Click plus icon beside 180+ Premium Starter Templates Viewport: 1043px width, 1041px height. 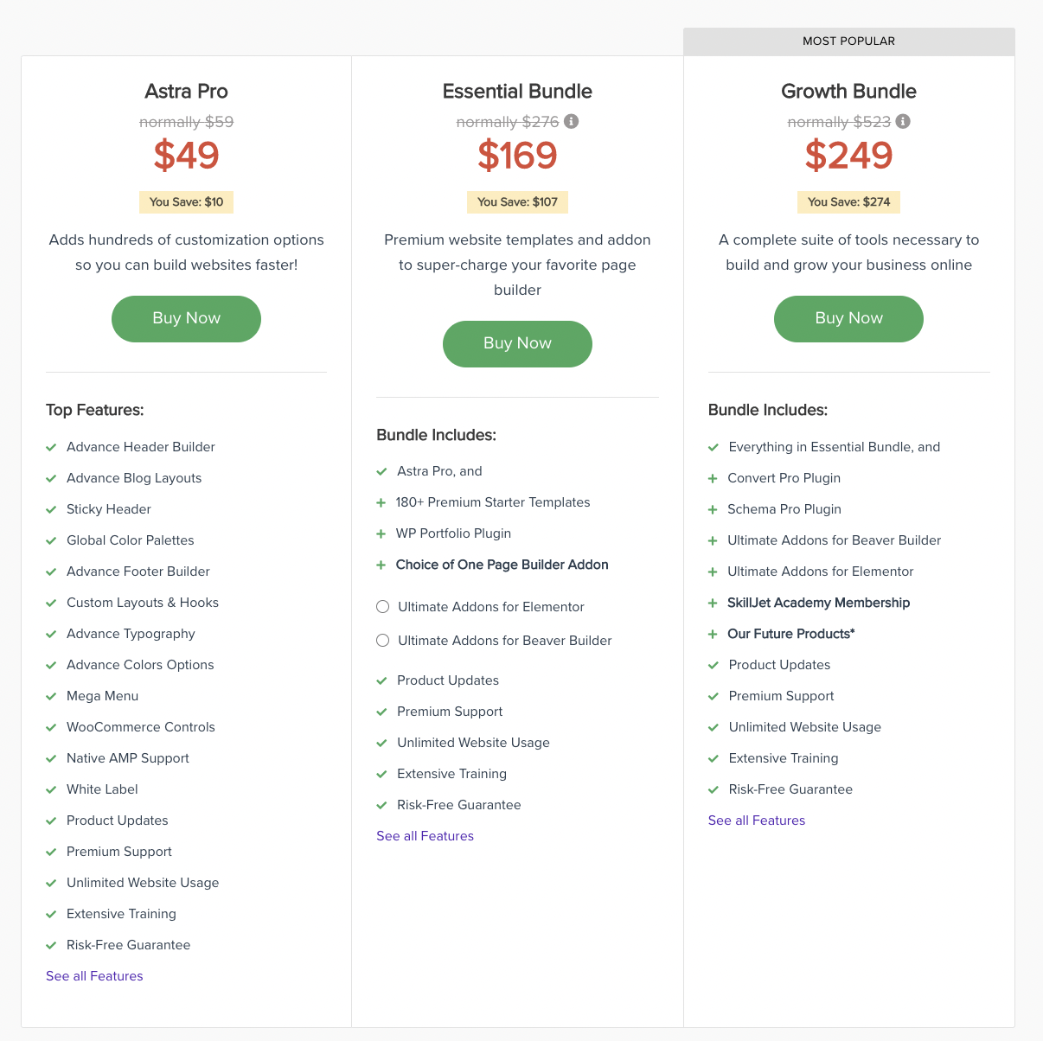[x=381, y=502]
